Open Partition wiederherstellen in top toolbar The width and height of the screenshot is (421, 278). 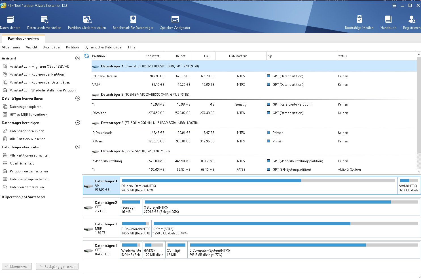87,22
